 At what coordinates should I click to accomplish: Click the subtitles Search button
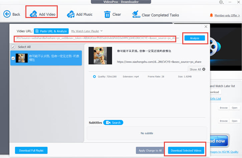tap(113, 123)
